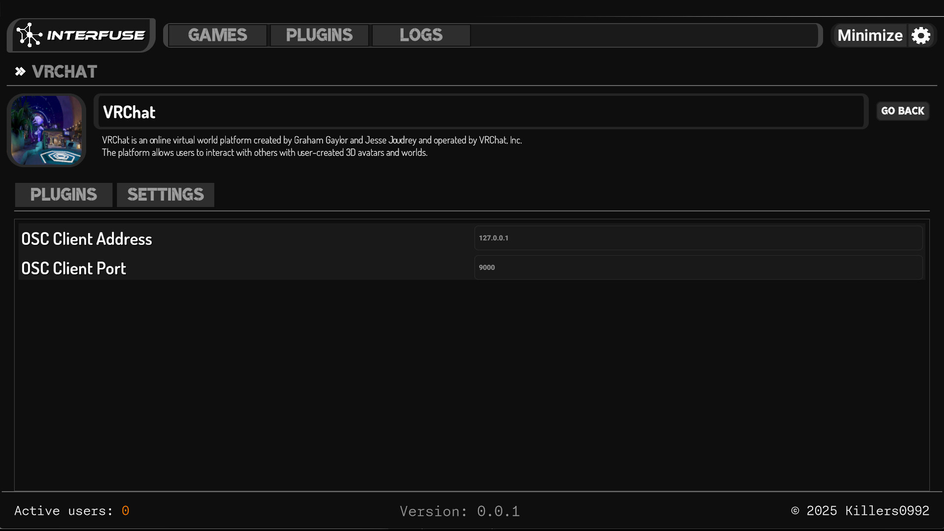The image size is (944, 531).
Task: Click the OSC Client Port value 9000
Action: pyautogui.click(x=698, y=267)
